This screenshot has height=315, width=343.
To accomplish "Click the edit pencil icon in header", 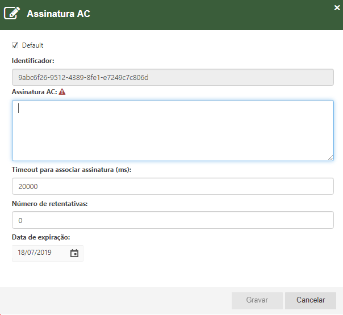I will point(12,14).
